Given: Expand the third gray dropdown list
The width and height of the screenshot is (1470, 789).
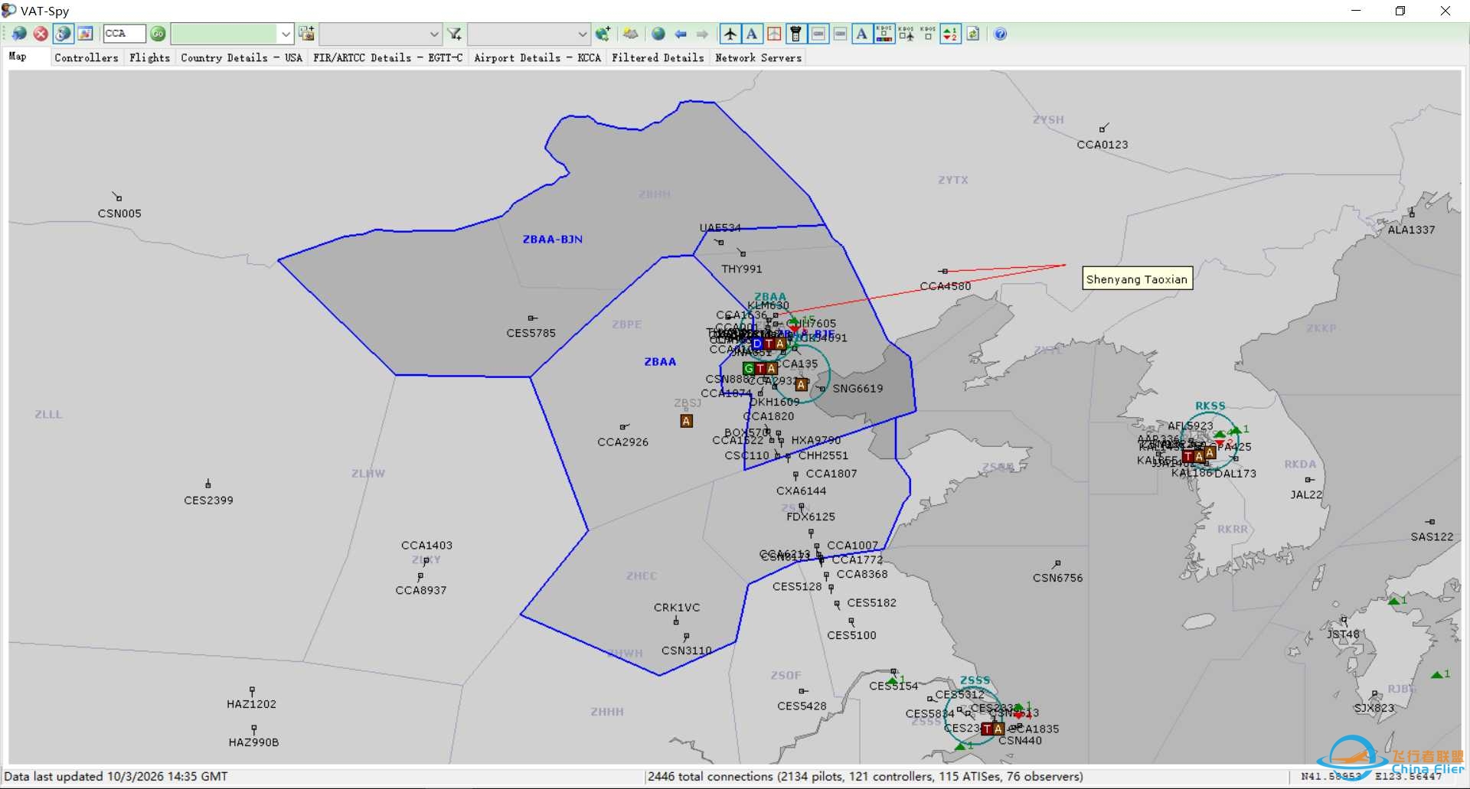Looking at the screenshot, I should click(x=582, y=34).
